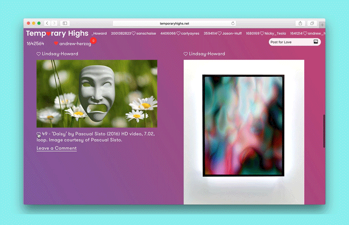This screenshot has width=349, height=225.
Task: Click heart next to left Lindsay-Howard post
Action: point(38,54)
